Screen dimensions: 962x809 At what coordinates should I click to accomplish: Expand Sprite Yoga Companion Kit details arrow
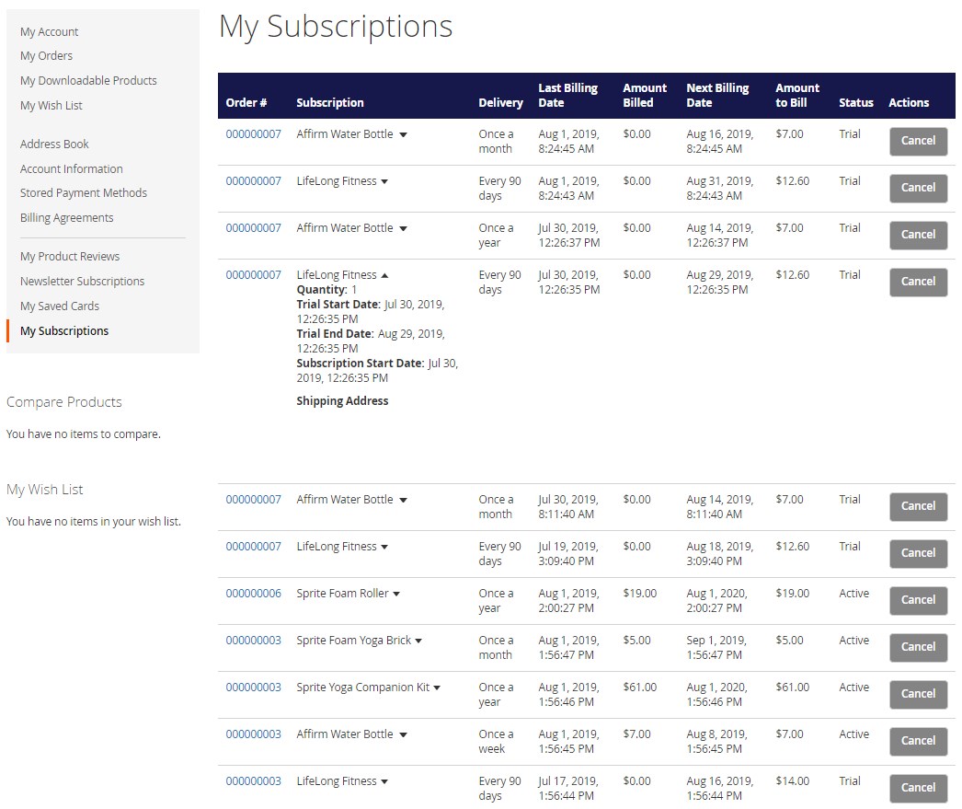pyautogui.click(x=437, y=688)
